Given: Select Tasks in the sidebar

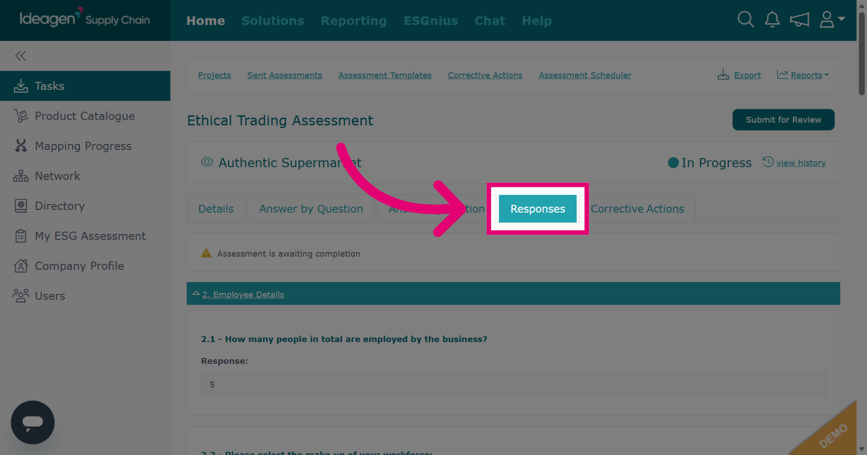Looking at the screenshot, I should tap(85, 86).
